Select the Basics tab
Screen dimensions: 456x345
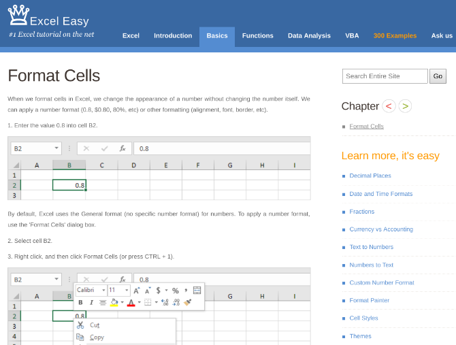pyautogui.click(x=217, y=36)
